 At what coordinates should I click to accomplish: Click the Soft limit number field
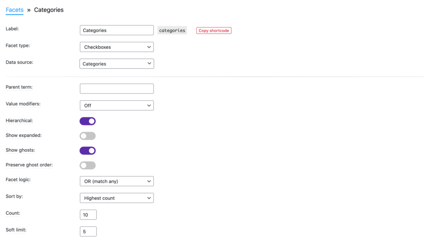click(88, 232)
